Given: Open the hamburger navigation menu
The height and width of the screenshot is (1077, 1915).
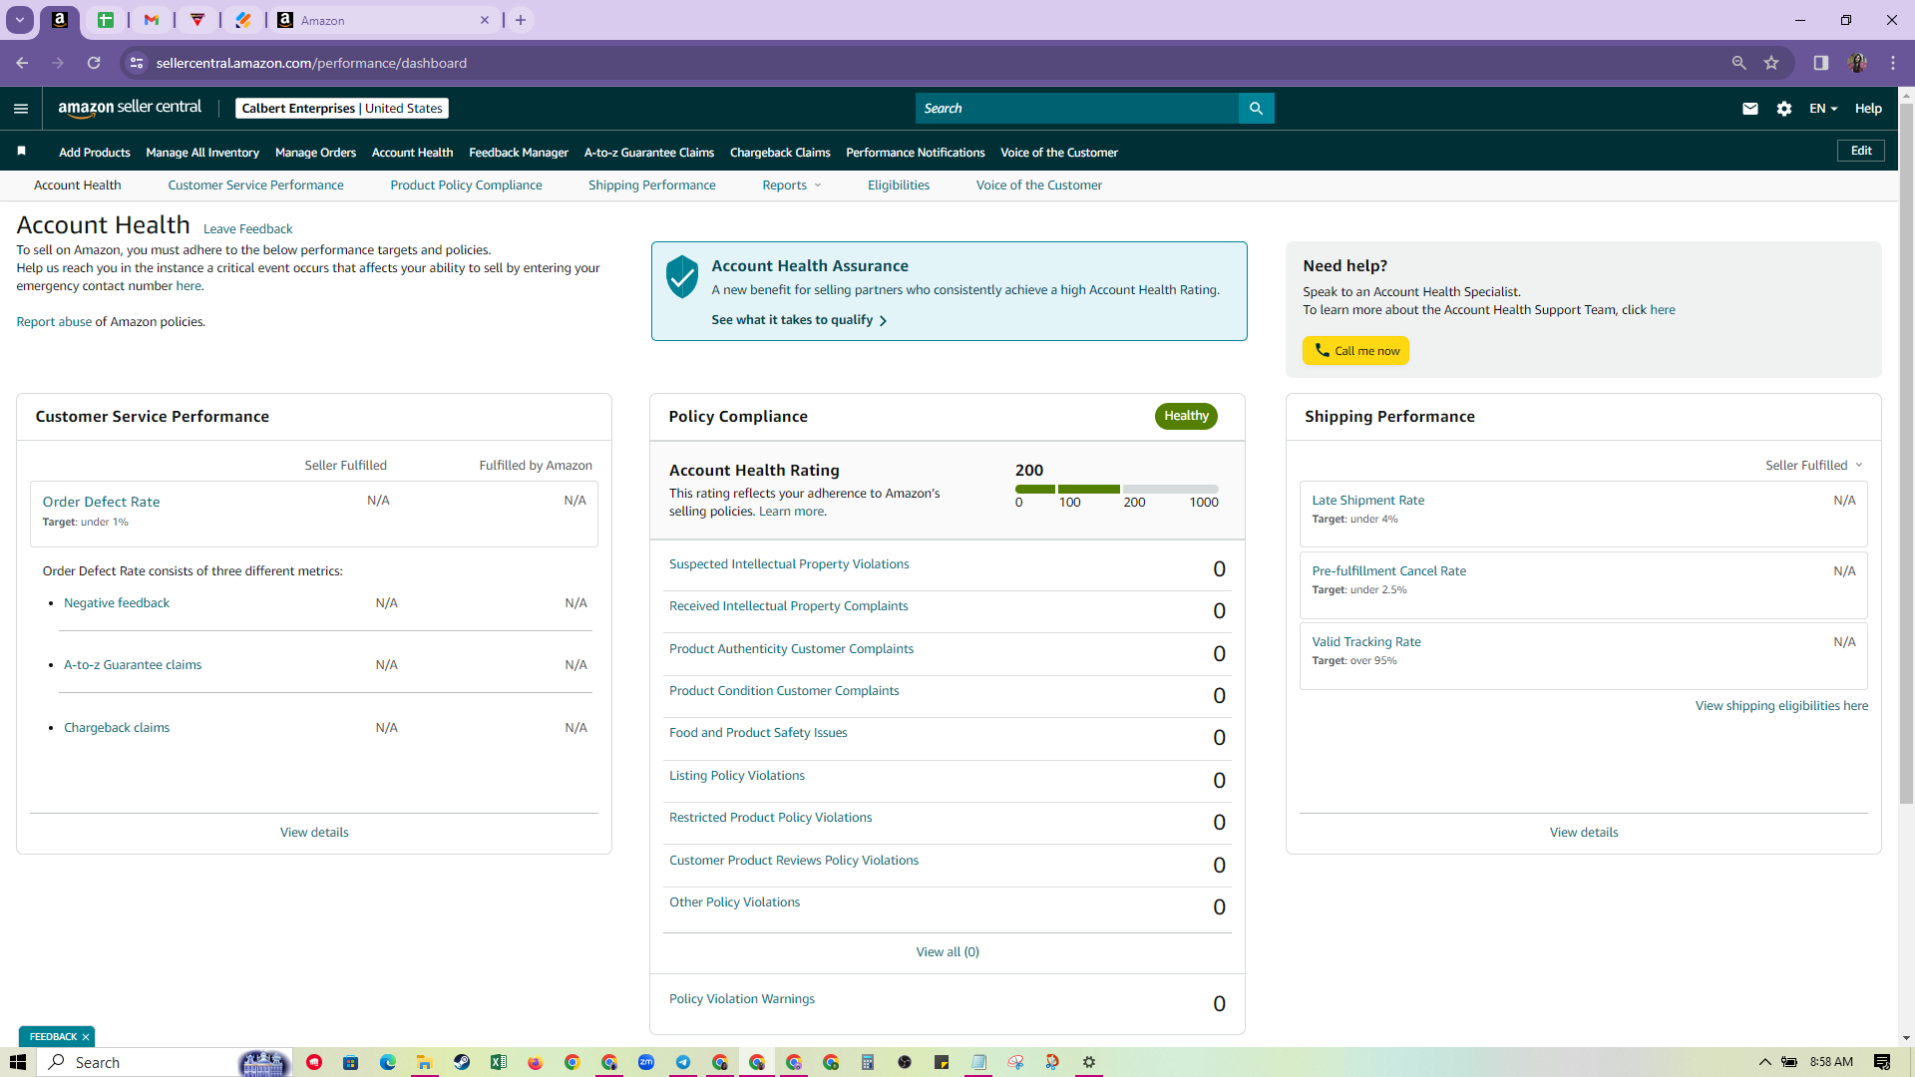Looking at the screenshot, I should pos(21,109).
